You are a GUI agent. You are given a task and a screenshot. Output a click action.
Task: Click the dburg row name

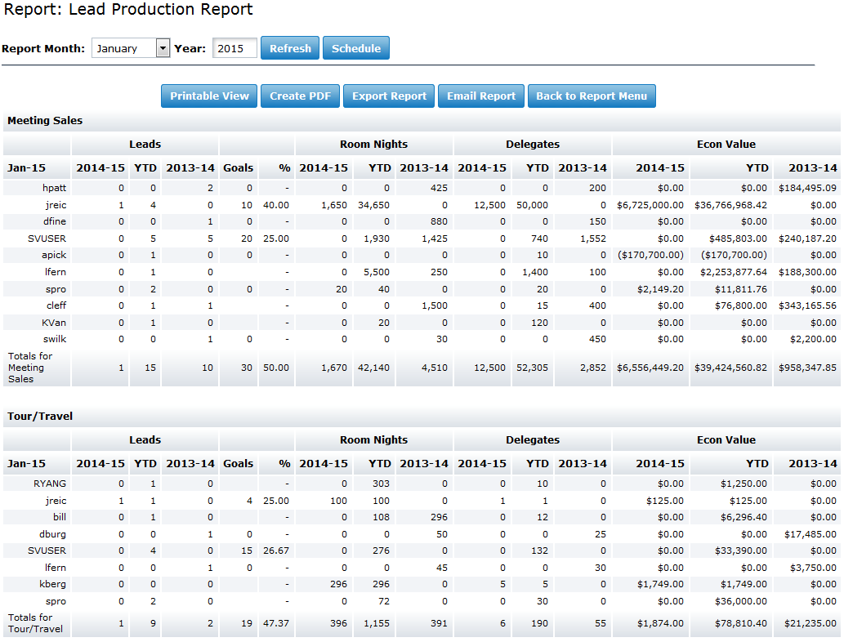click(52, 534)
